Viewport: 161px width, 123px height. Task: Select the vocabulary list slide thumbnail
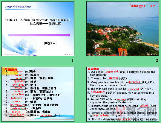[x=38, y=94]
